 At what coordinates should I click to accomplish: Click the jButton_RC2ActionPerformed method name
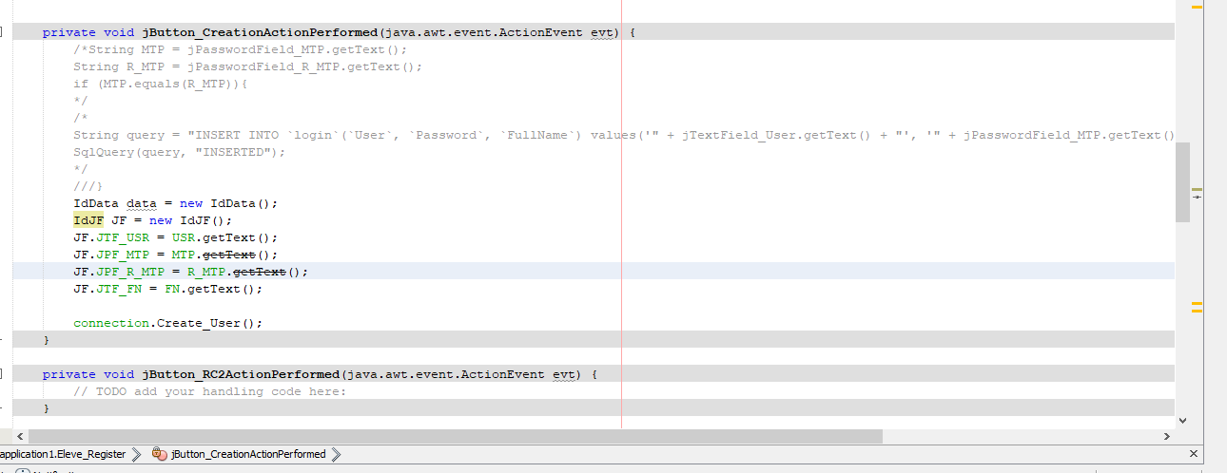tap(241, 374)
